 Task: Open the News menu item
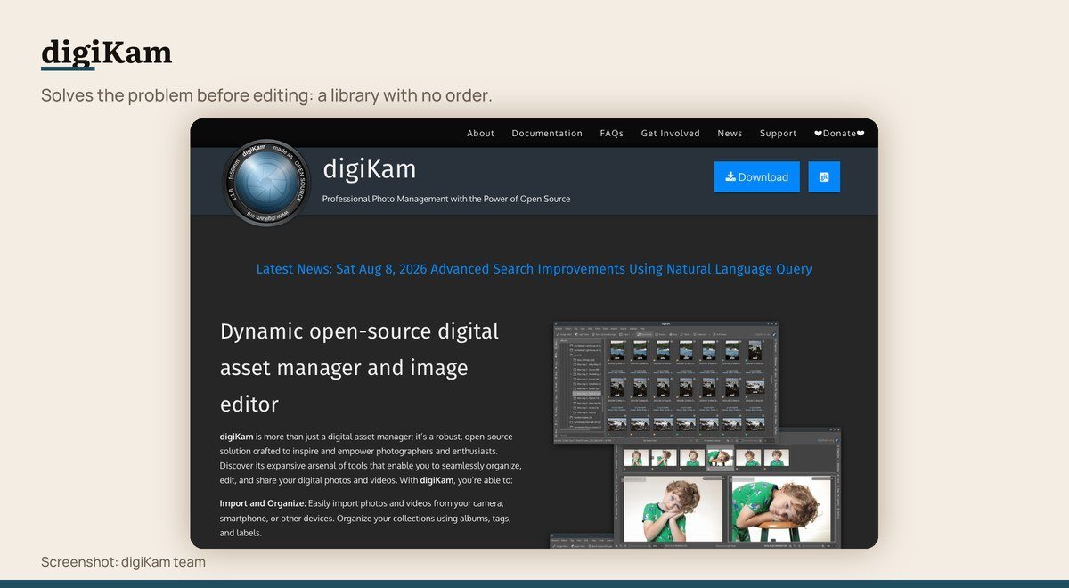click(730, 134)
